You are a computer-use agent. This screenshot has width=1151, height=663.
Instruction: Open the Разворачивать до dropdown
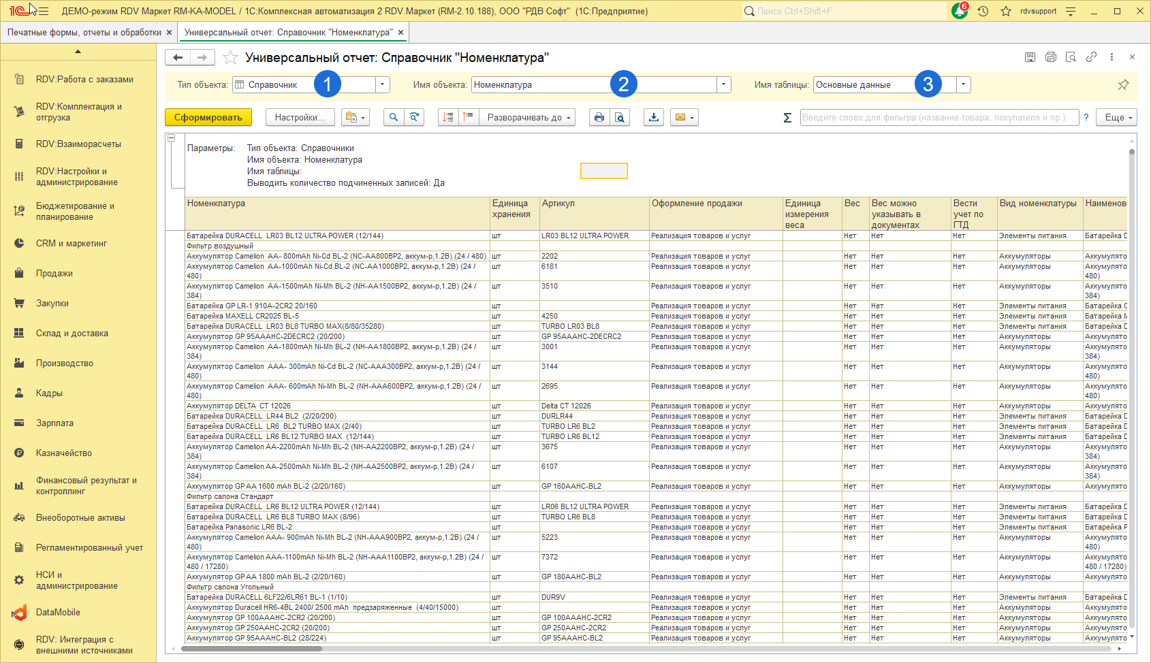(528, 117)
